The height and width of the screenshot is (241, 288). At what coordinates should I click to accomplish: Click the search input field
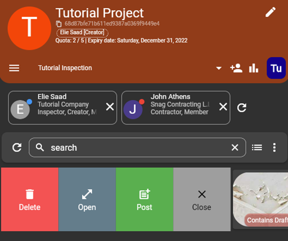(135, 148)
